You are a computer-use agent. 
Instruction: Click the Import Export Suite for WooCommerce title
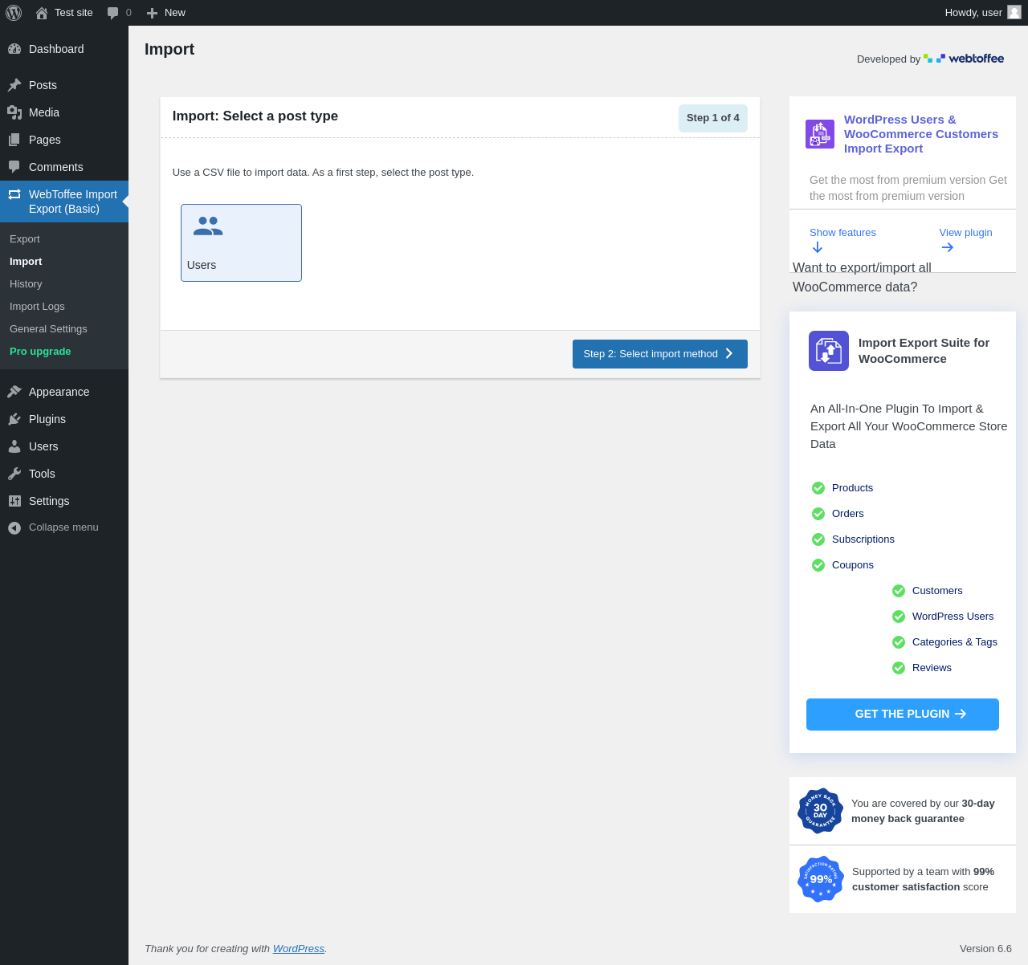[924, 351]
